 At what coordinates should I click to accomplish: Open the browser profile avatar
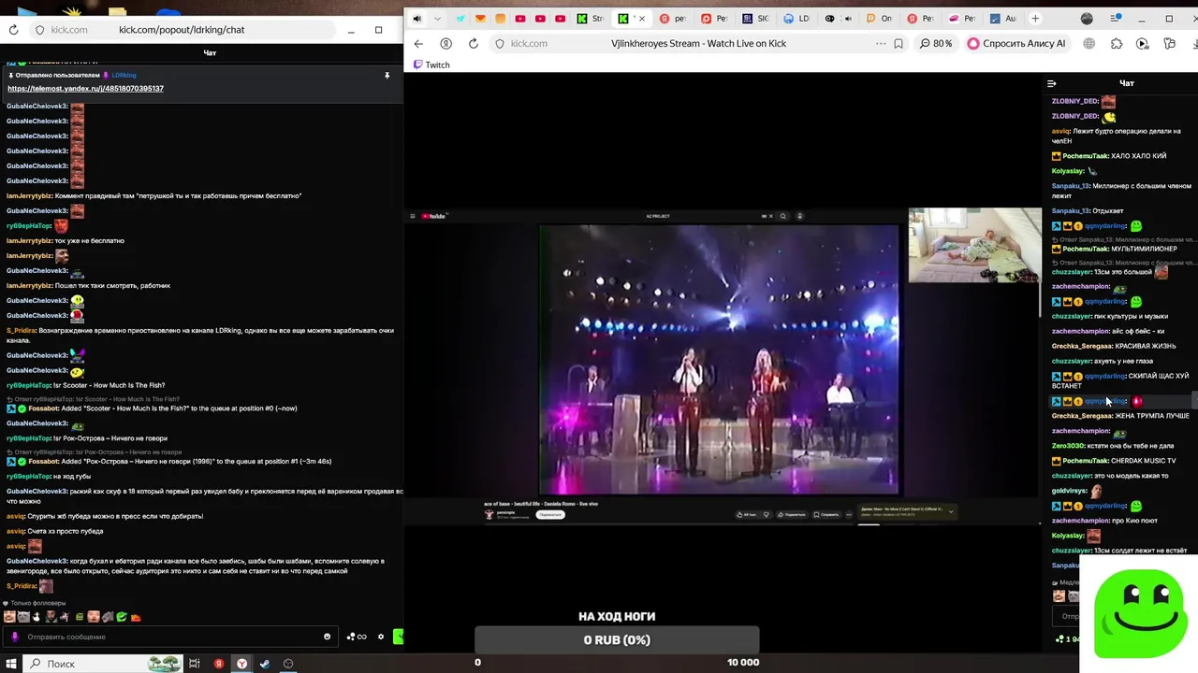[x=1087, y=19]
